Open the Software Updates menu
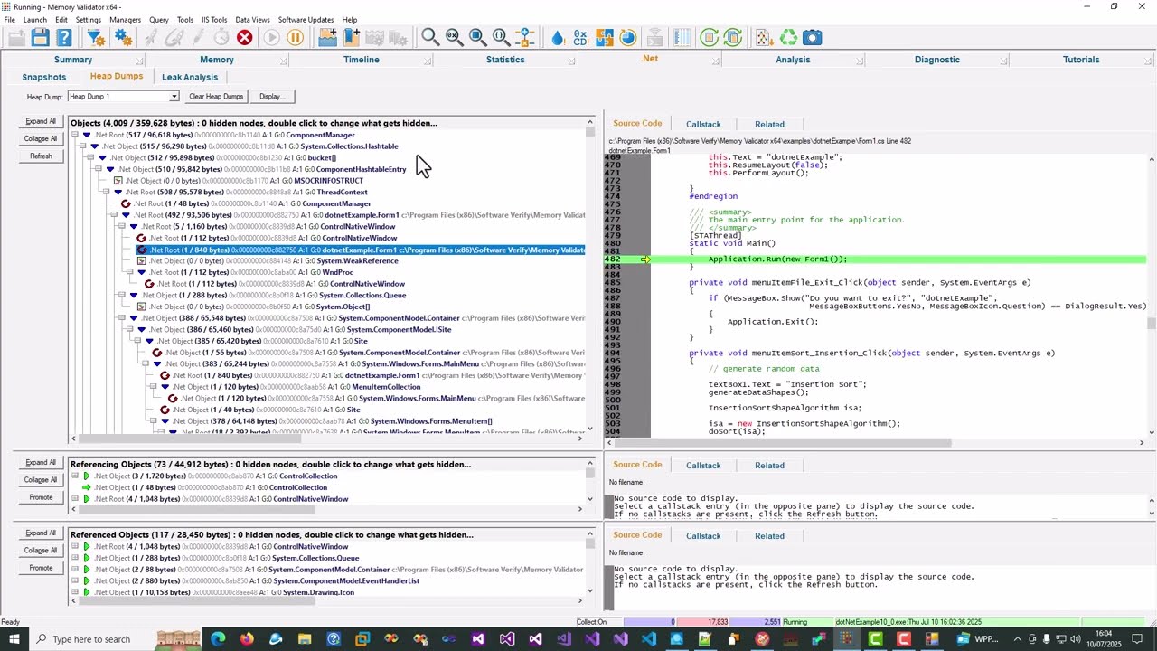The image size is (1157, 651). (306, 20)
